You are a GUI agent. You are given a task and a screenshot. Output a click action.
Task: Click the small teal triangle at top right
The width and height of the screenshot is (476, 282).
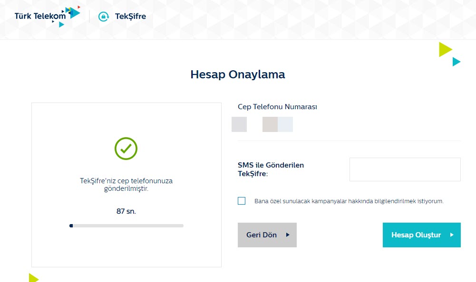tap(456, 62)
